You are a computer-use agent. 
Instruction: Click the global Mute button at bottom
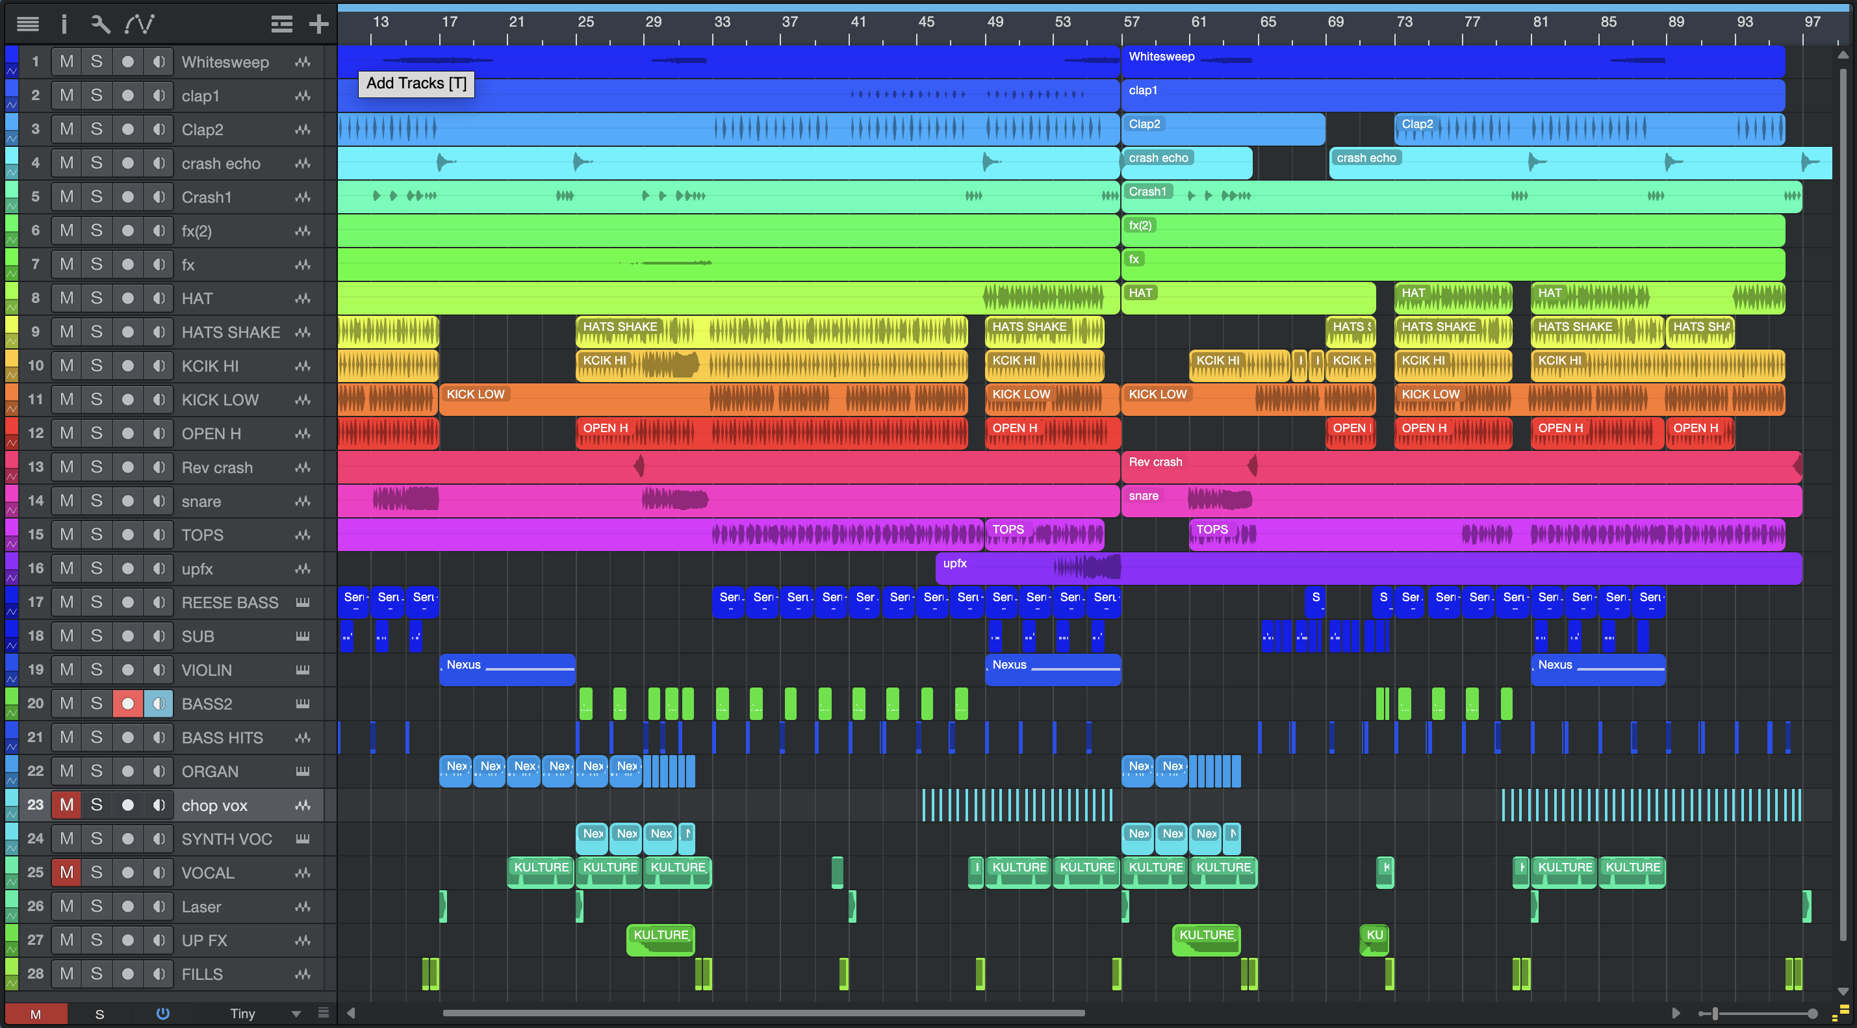pyautogui.click(x=35, y=1014)
